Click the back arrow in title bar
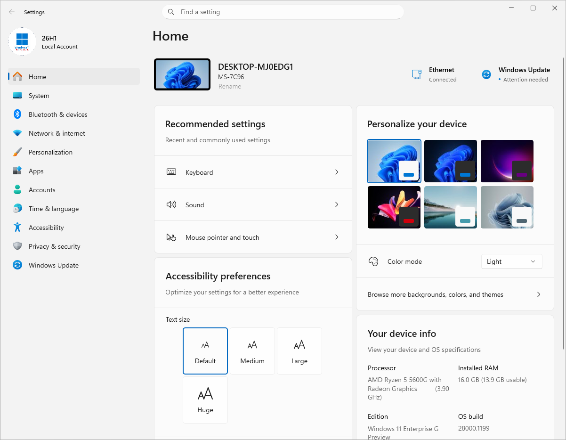 [12, 12]
